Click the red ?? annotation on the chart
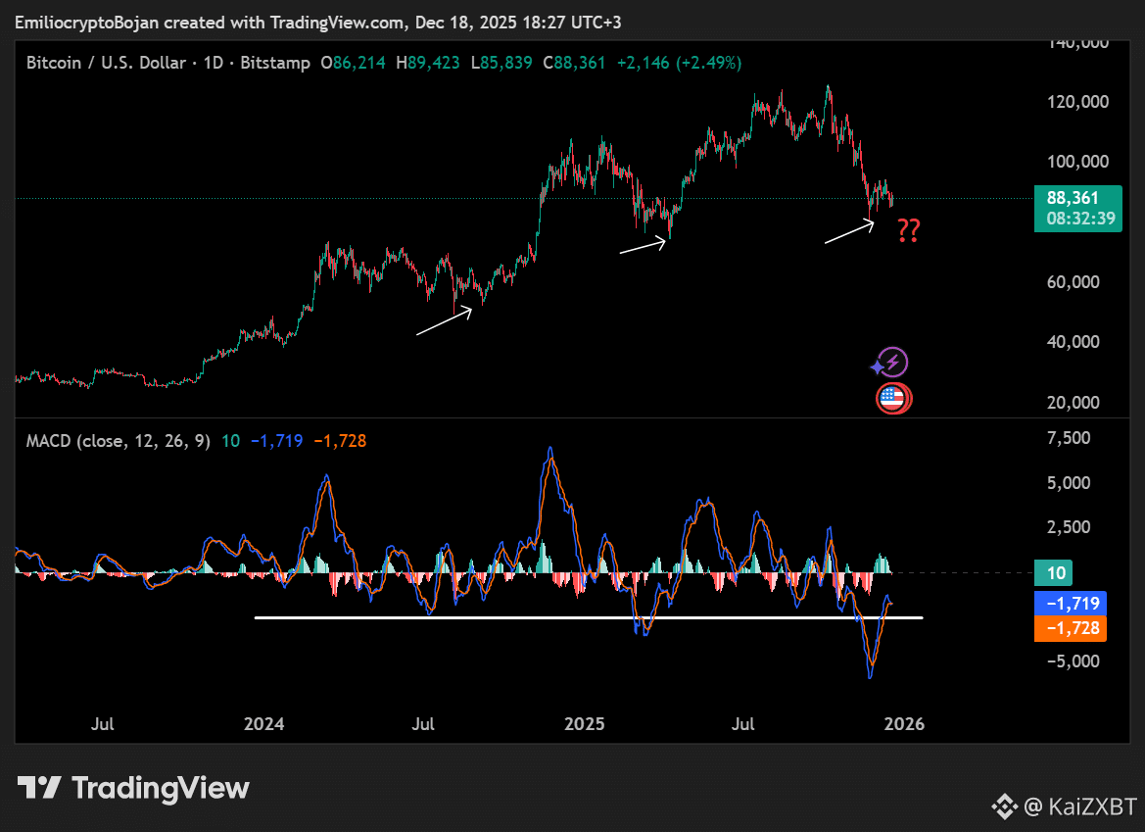Viewport: 1145px width, 832px height. coord(907,230)
